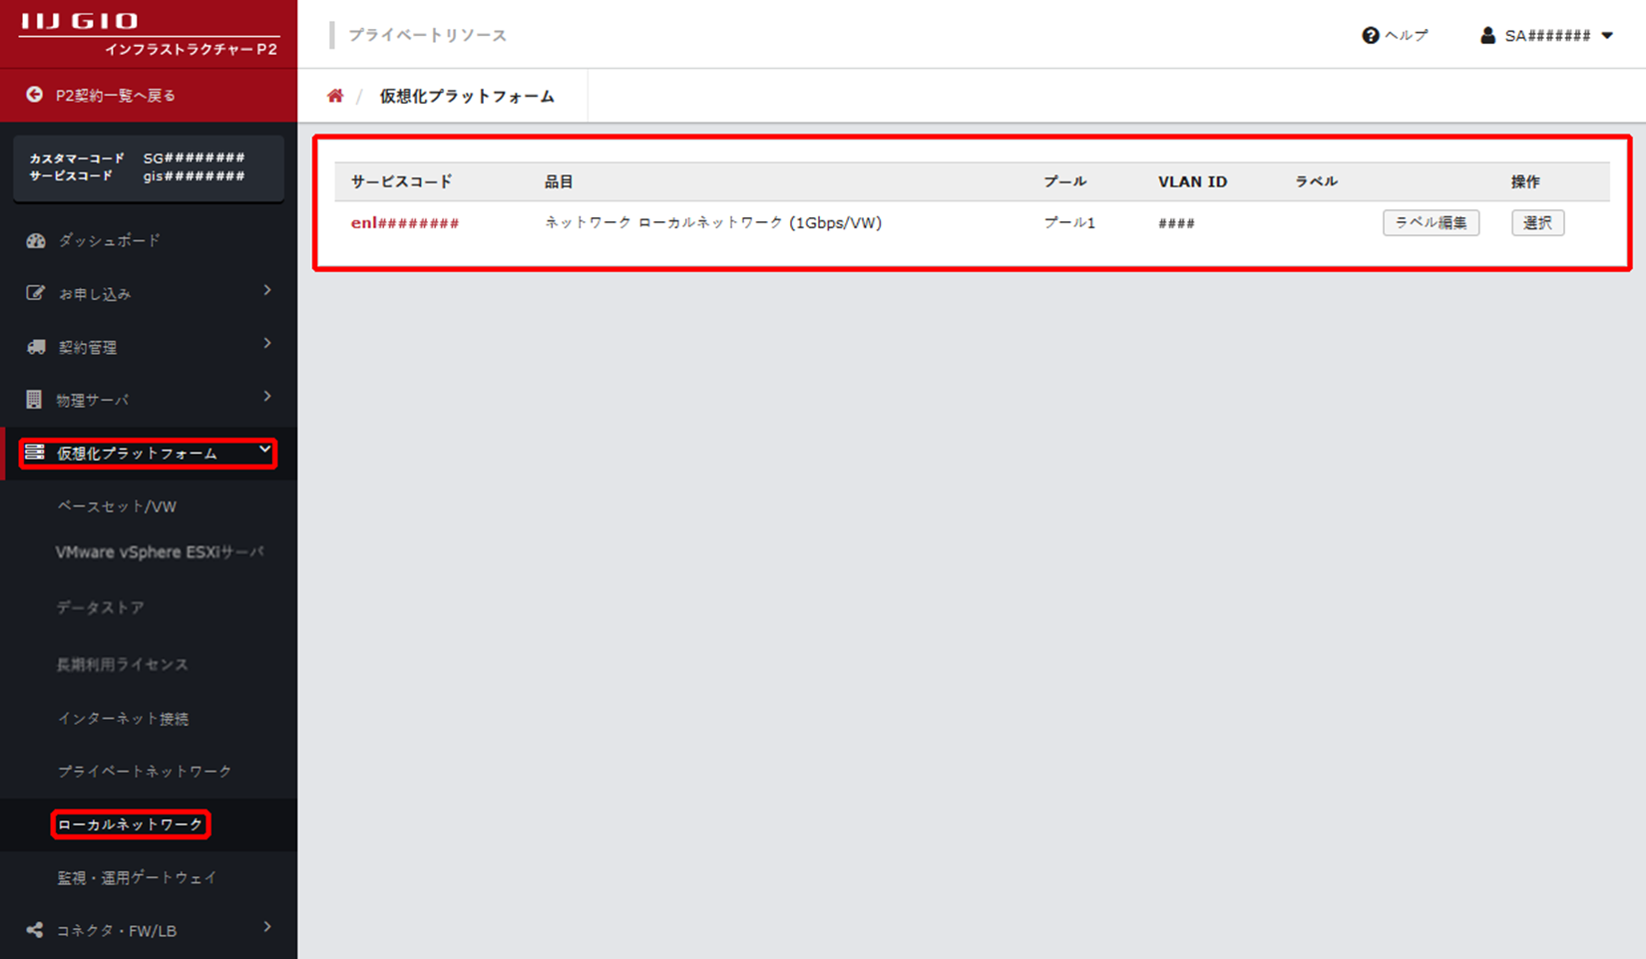Select インターネット接続 submenu item
The image size is (1646, 959).
point(123,718)
